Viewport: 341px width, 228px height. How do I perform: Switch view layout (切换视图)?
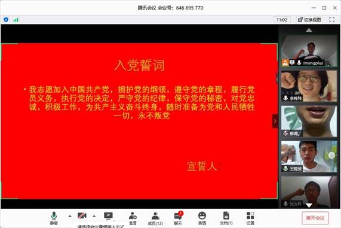point(310,20)
